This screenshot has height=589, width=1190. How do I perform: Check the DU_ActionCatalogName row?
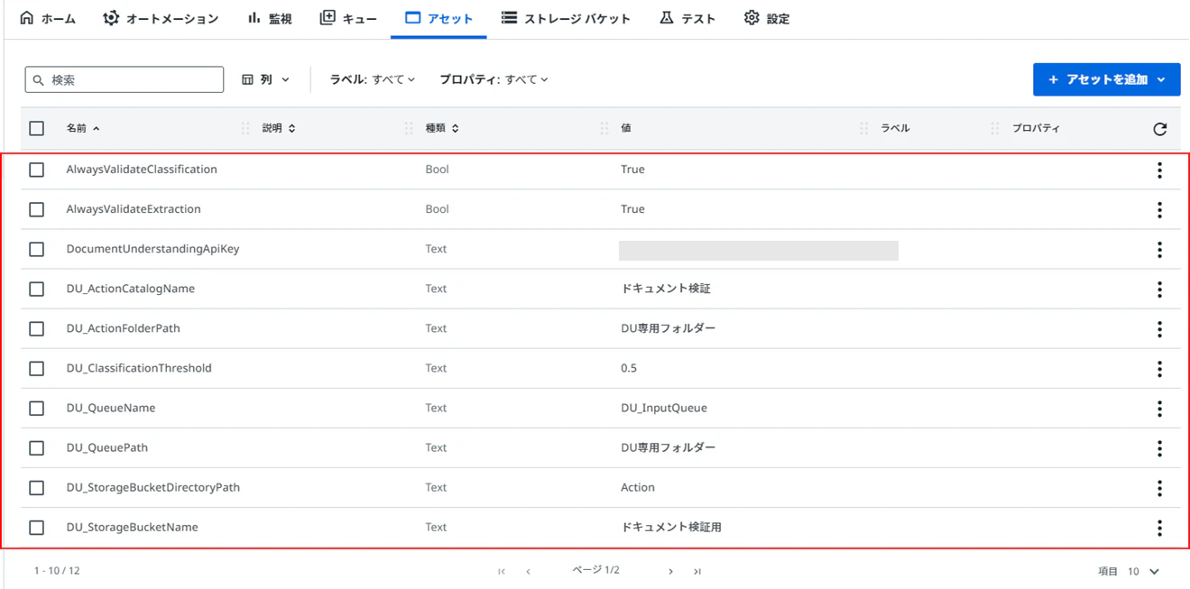36,289
